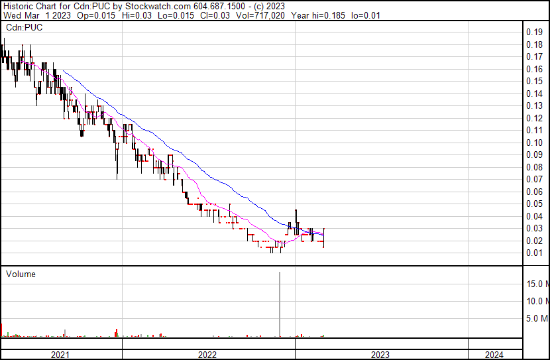Screen dimensions: 550x360
Task: Click the 0.04 price axis label
Action: pos(534,217)
